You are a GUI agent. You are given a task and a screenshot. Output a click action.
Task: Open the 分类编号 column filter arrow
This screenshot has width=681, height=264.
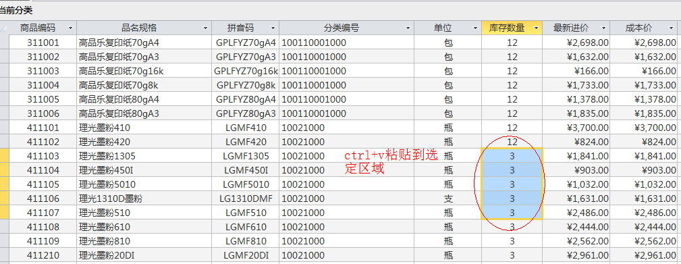click(x=408, y=28)
